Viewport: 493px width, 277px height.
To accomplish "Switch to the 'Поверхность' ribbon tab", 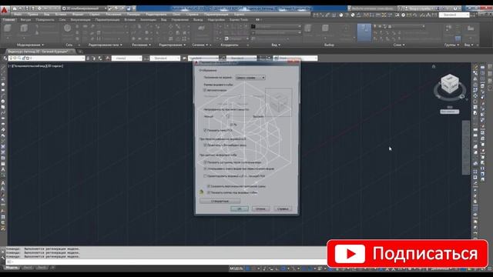I will 45,20.
